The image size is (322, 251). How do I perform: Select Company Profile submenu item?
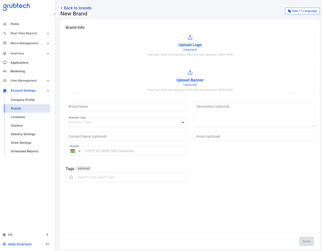point(23,100)
